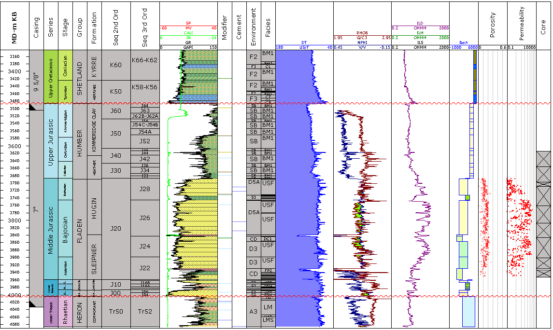Click the HUGIN formation block
The height and width of the screenshot is (330, 553).
point(95,207)
